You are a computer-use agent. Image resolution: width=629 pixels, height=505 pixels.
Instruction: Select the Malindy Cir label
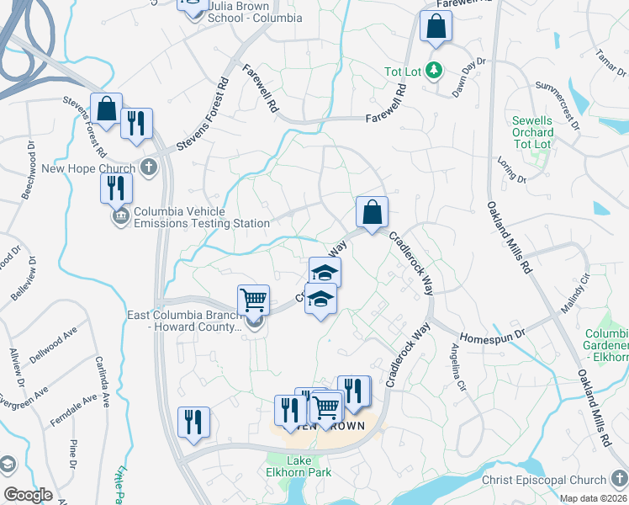click(575, 293)
